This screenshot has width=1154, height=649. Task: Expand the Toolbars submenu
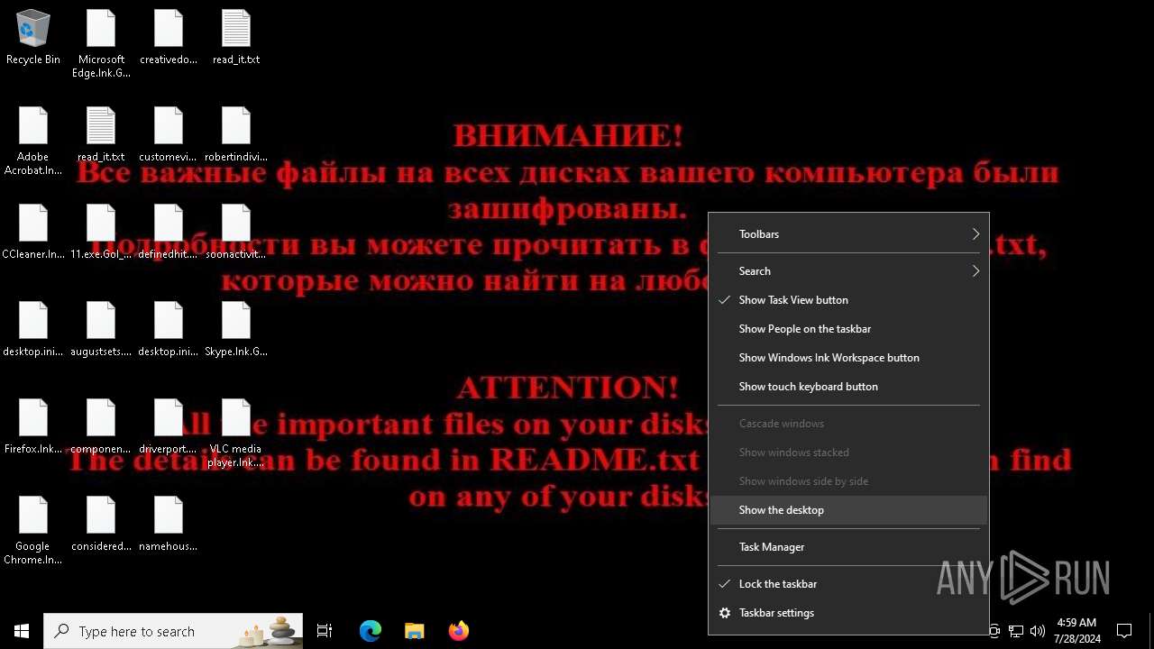tap(848, 234)
